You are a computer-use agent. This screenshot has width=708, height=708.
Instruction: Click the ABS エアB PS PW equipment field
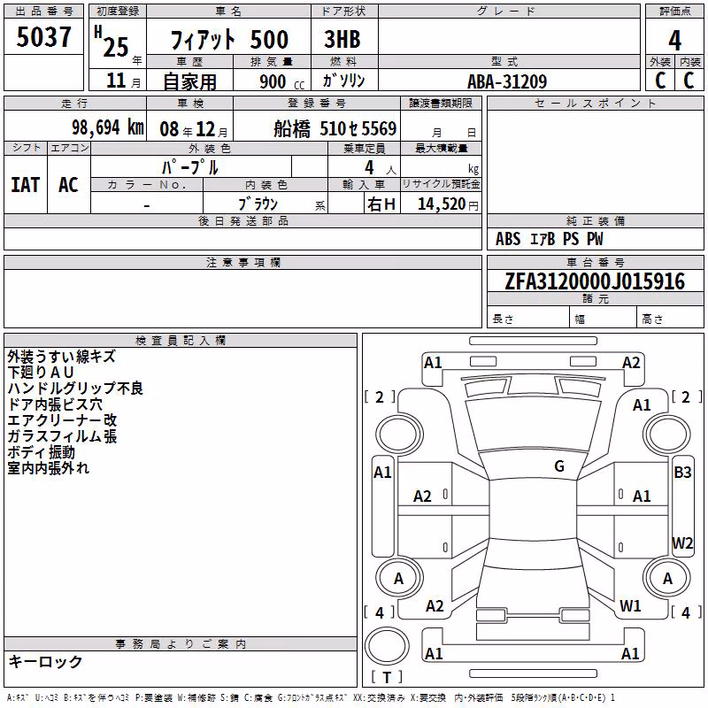(x=549, y=239)
